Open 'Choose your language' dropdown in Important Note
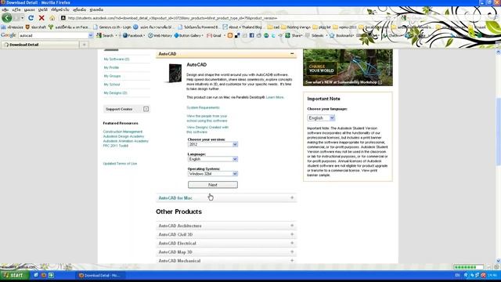501x282 pixels. [321, 118]
